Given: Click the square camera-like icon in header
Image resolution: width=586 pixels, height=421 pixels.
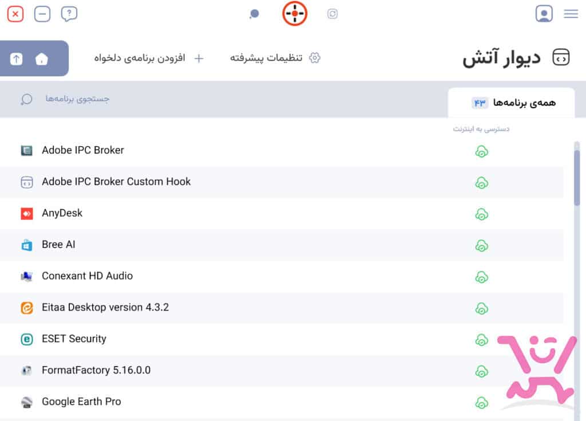Looking at the screenshot, I should pos(332,14).
